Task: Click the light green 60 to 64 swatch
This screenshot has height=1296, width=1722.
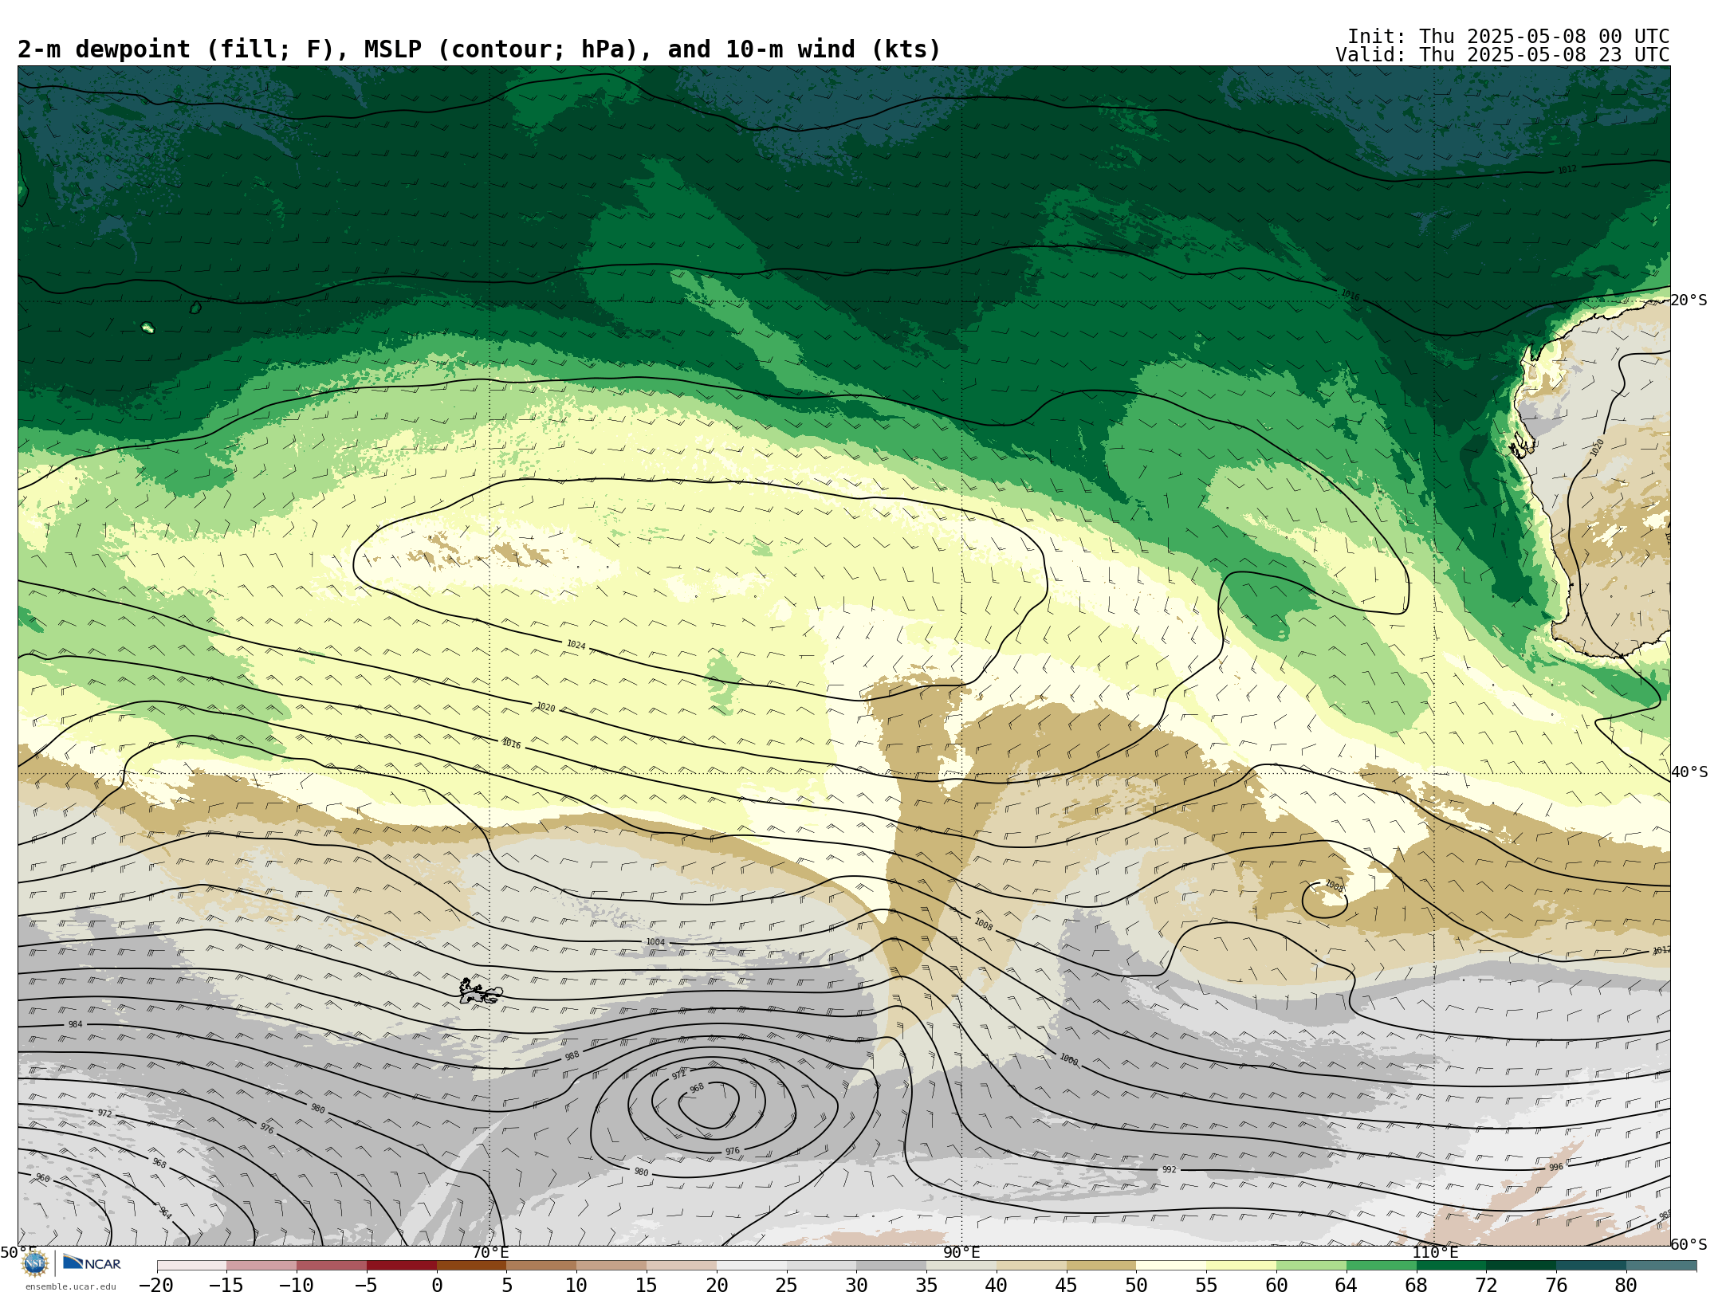Action: [x=1311, y=1266]
